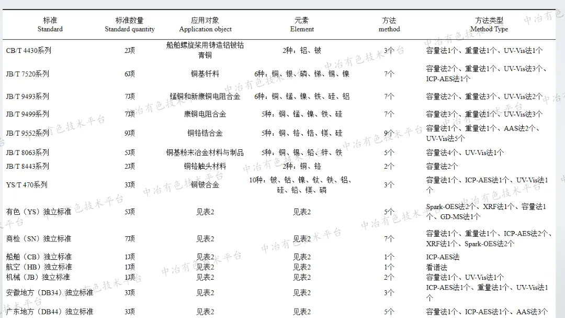Select the JB/T 7520系列 row label
The width and height of the screenshot is (565, 318).
click(27, 74)
